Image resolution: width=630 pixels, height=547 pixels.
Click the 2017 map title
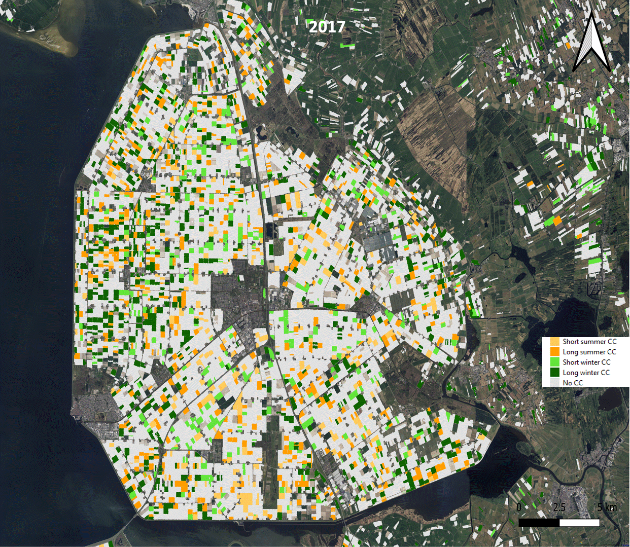tap(327, 27)
